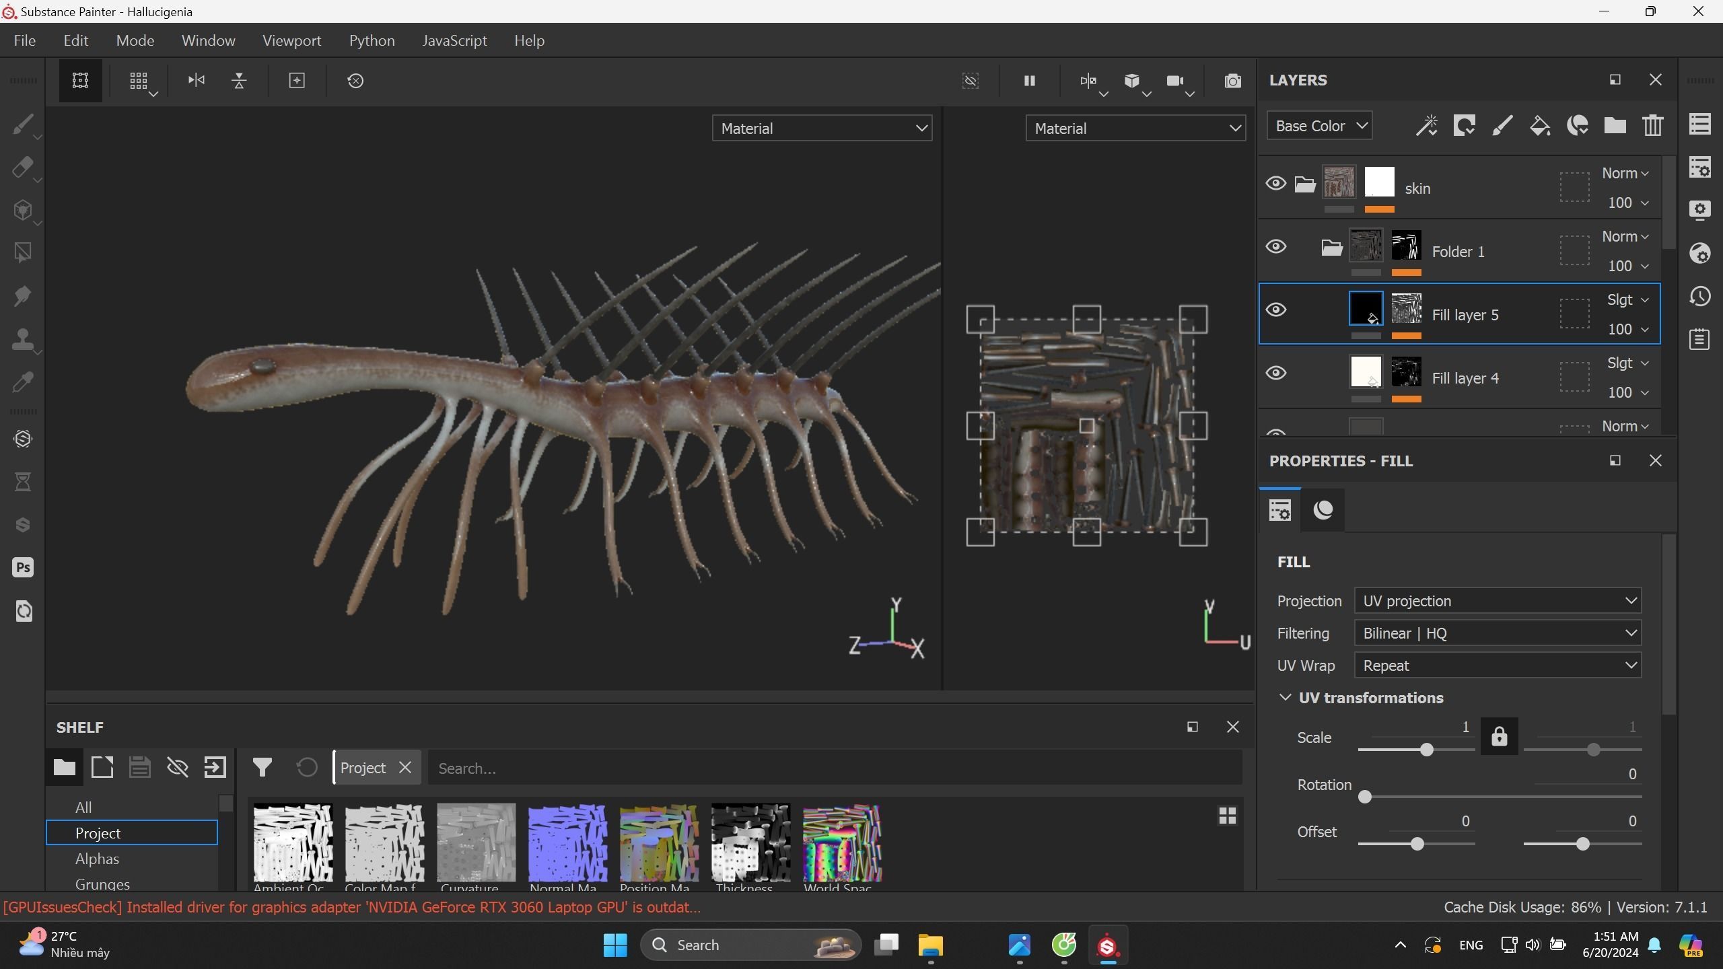Add a mask to the layer
This screenshot has width=1723, height=969.
1464,126
